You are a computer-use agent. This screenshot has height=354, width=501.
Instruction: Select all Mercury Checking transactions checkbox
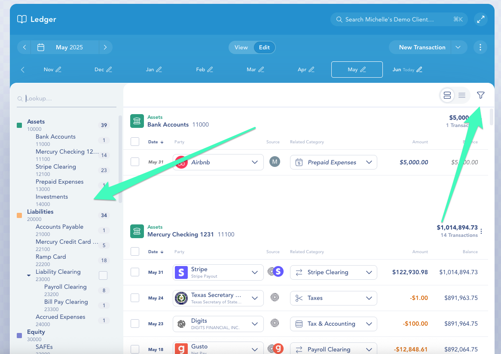pyautogui.click(x=135, y=251)
